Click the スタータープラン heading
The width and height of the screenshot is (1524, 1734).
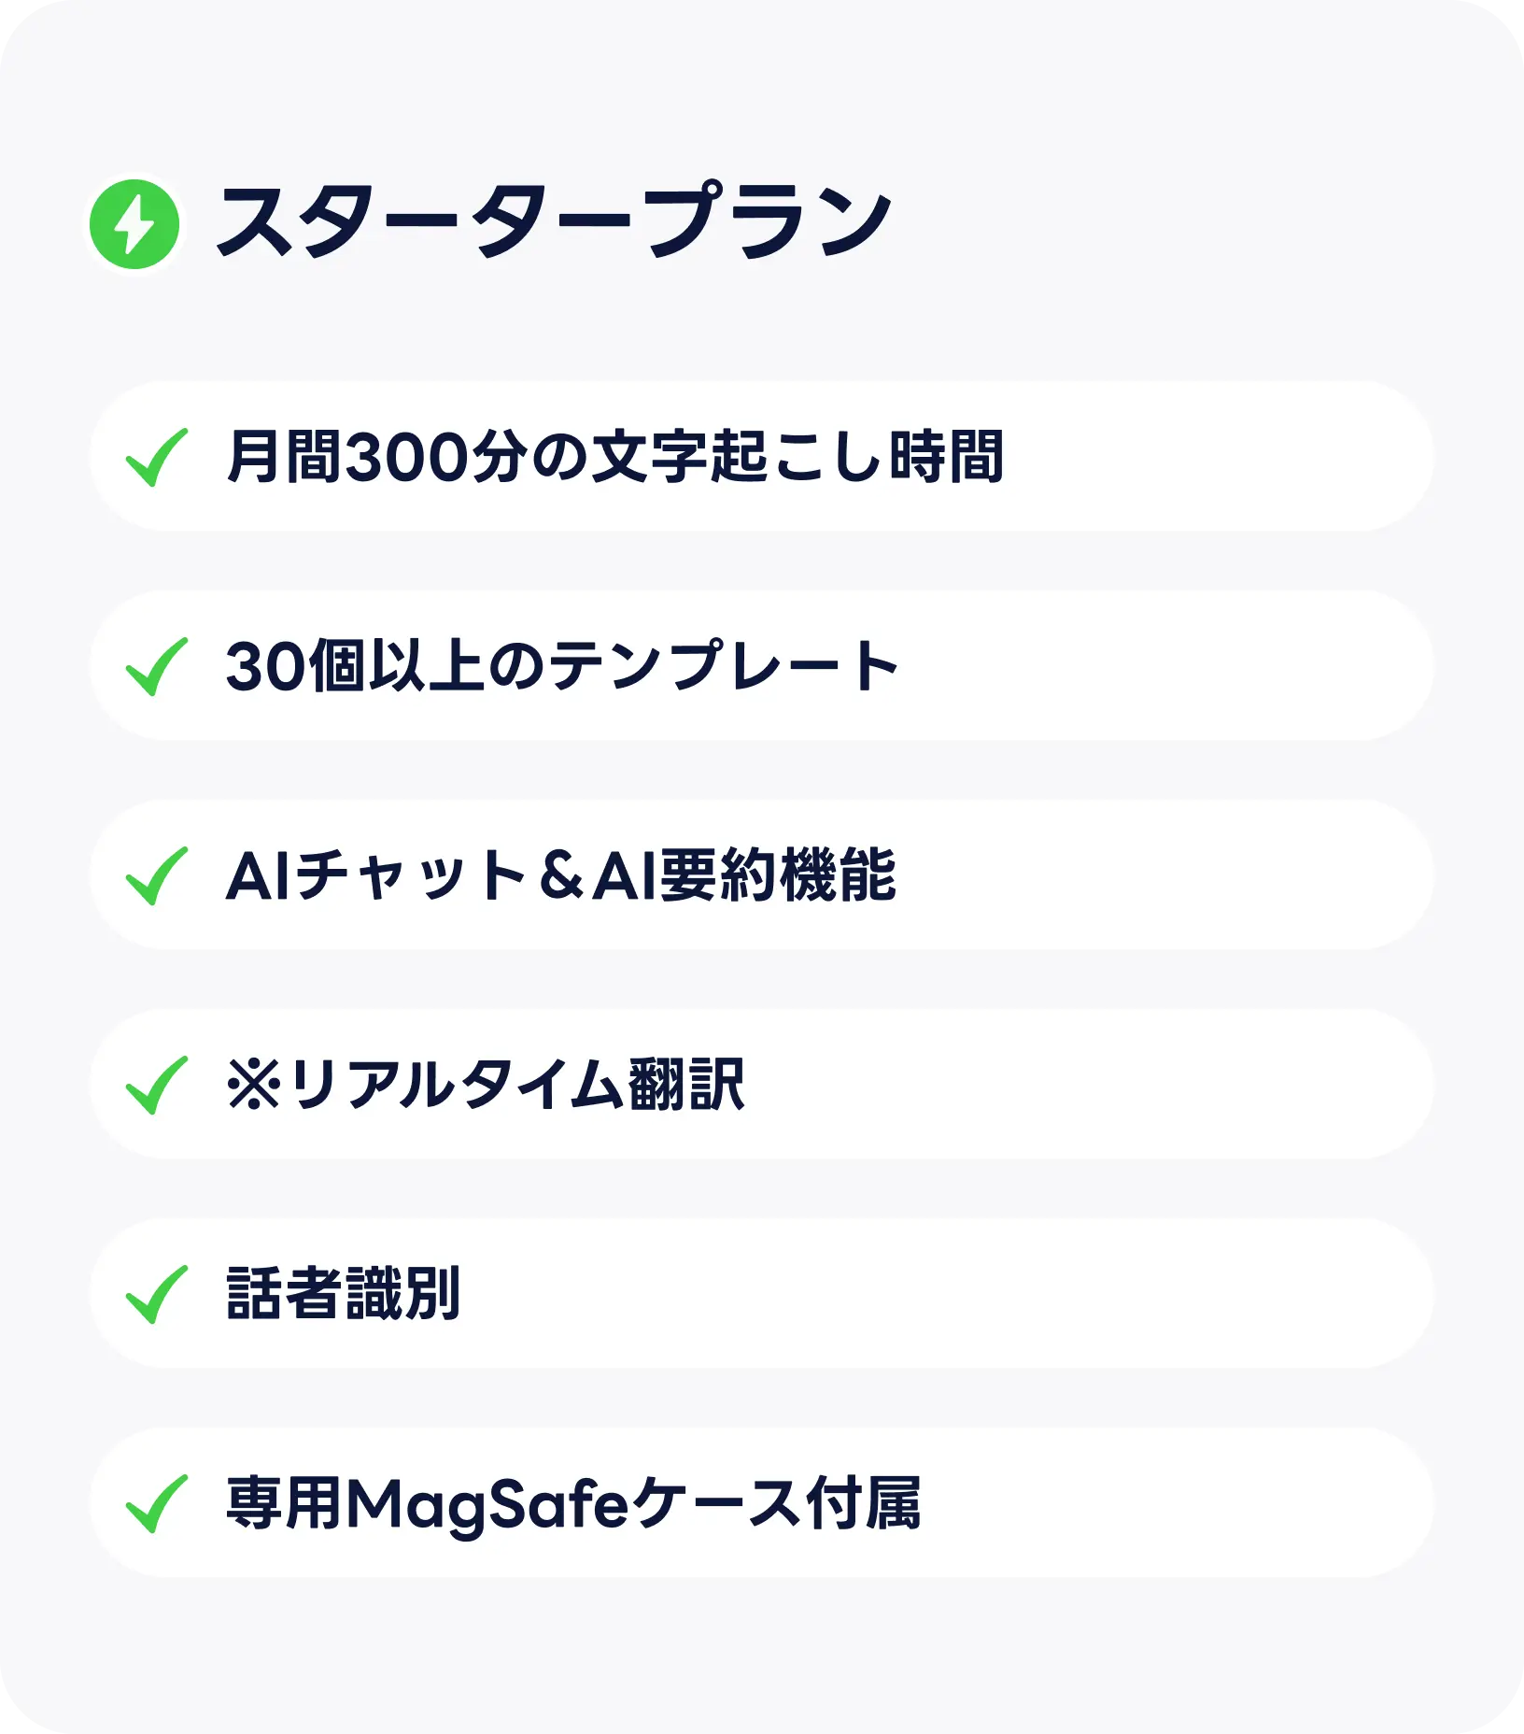553,222
